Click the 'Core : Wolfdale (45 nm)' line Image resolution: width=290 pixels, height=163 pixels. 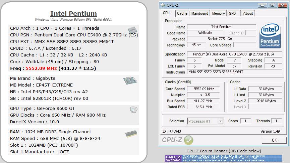[54, 62]
